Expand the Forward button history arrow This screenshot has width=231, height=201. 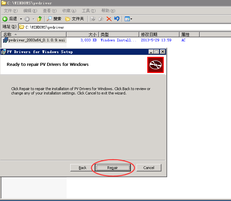pyautogui.click(x=33, y=19)
